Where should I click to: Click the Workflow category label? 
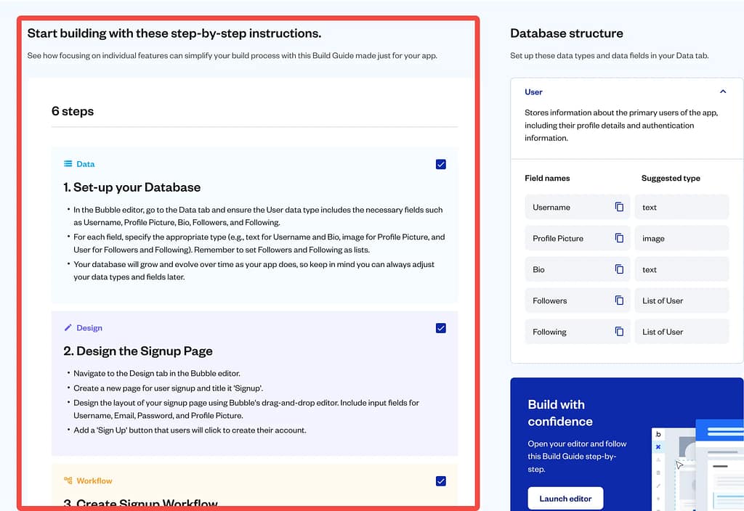94,481
